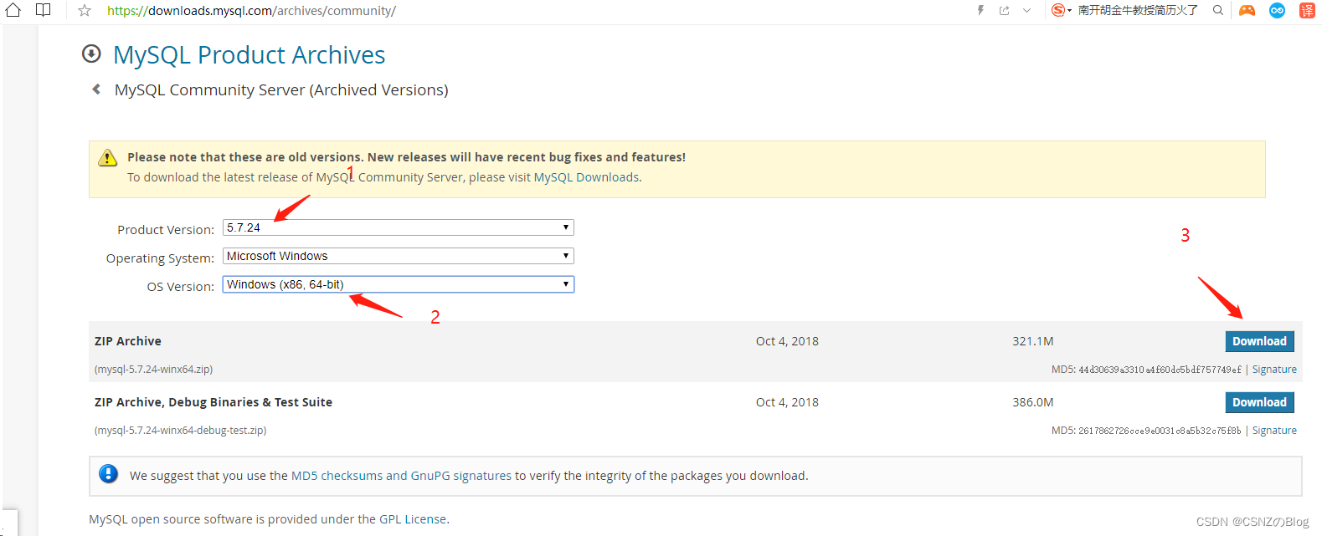The height and width of the screenshot is (536, 1322).
Task: Click the blue info exclamation icon
Action: pyautogui.click(x=109, y=474)
